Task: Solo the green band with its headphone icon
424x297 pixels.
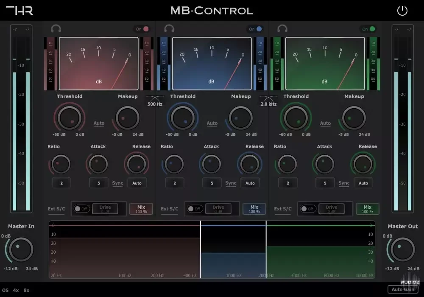Action: point(282,29)
